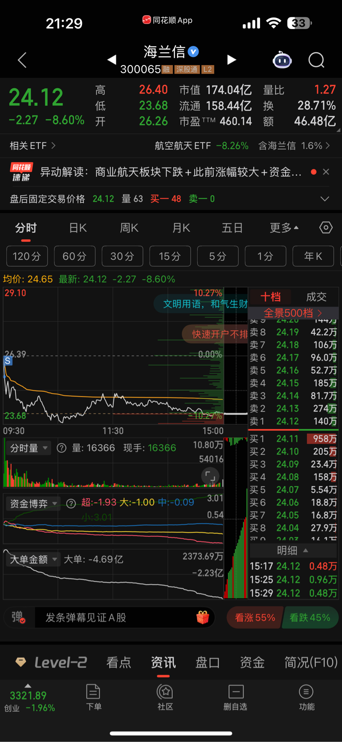Open the 文明用语 floating barrage message

(201, 304)
